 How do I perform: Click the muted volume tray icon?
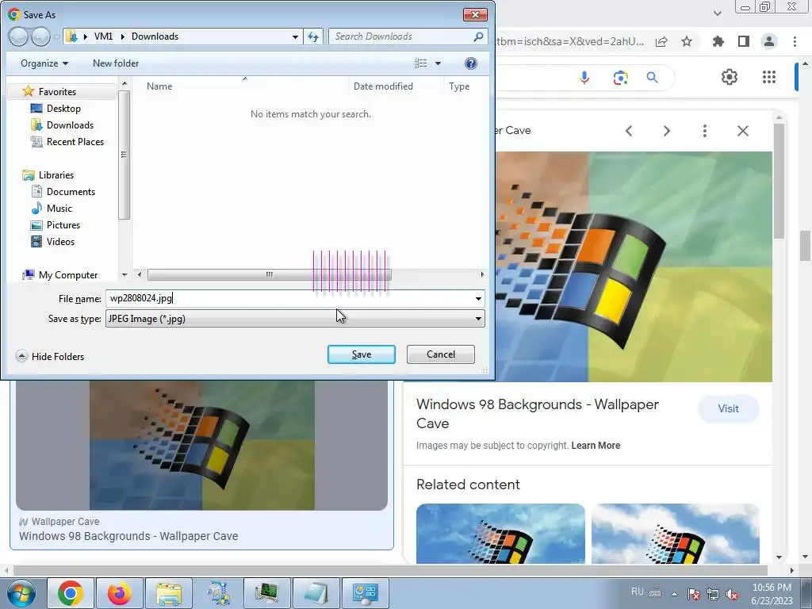point(732,594)
